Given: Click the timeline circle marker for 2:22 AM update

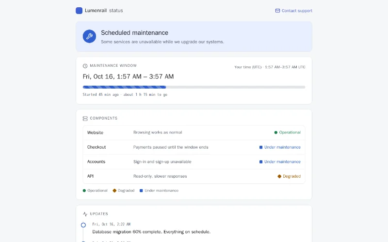Looking at the screenshot, I should pos(83,225).
